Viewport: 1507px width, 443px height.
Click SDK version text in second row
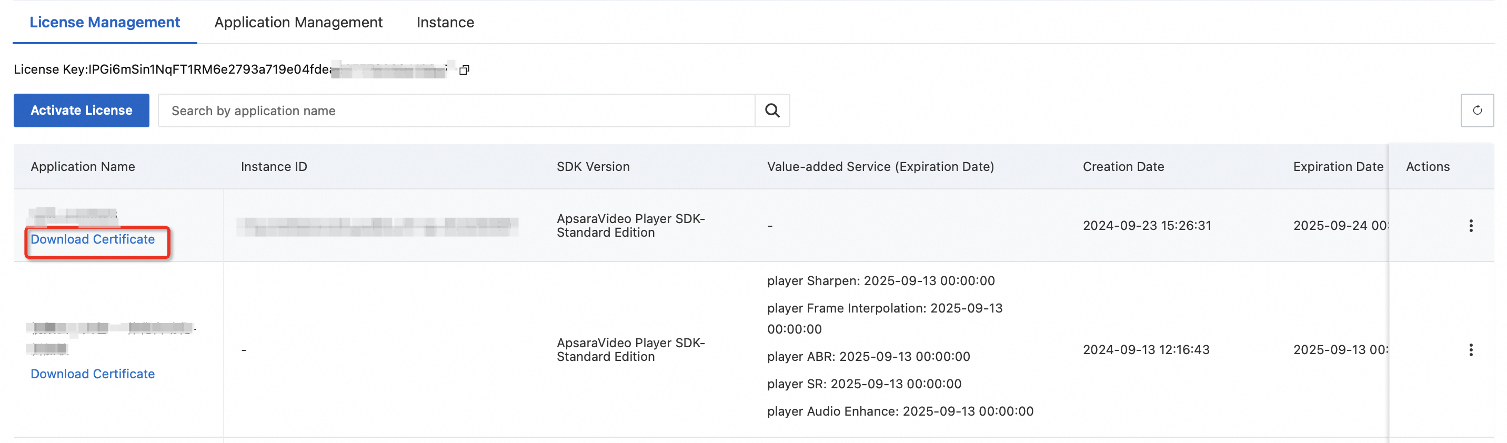631,350
